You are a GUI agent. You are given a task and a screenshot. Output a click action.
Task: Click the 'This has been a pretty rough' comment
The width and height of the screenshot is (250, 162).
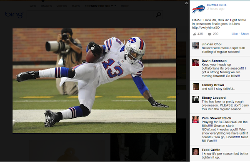tap(225, 105)
